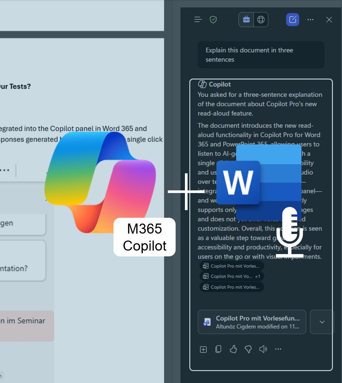342x383 pixels.
Task: Switch to Web mode globe toggle
Action: click(x=261, y=20)
